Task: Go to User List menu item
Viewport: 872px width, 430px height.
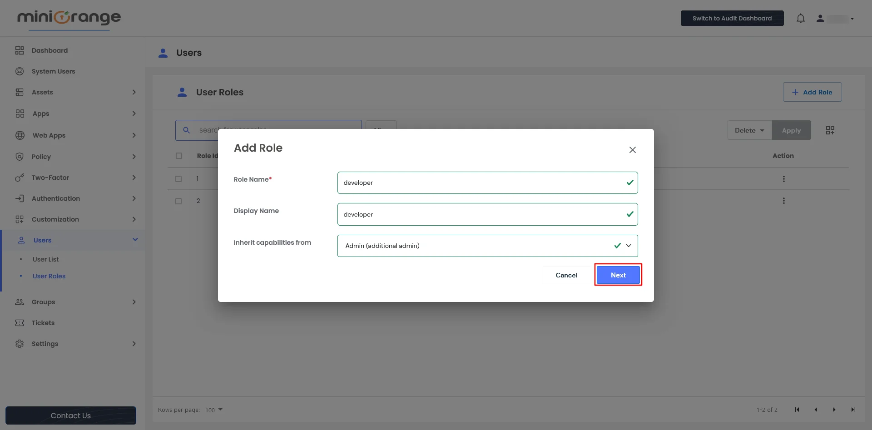Action: 45,259
